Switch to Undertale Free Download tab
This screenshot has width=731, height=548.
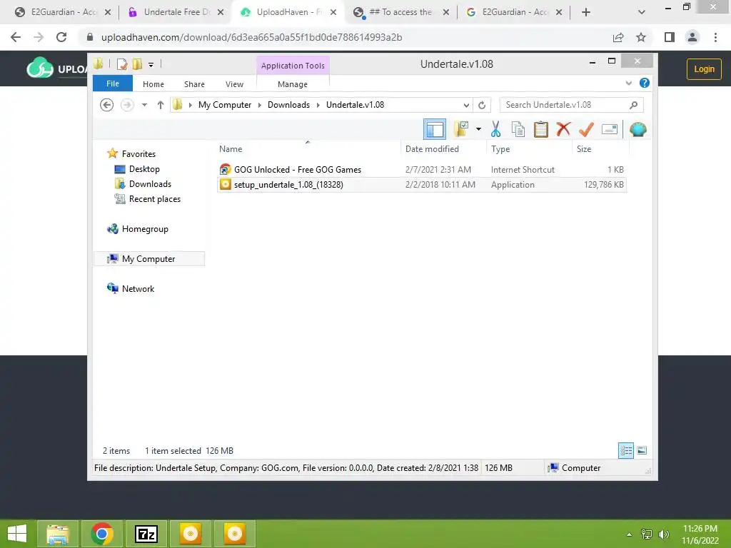[x=176, y=12]
